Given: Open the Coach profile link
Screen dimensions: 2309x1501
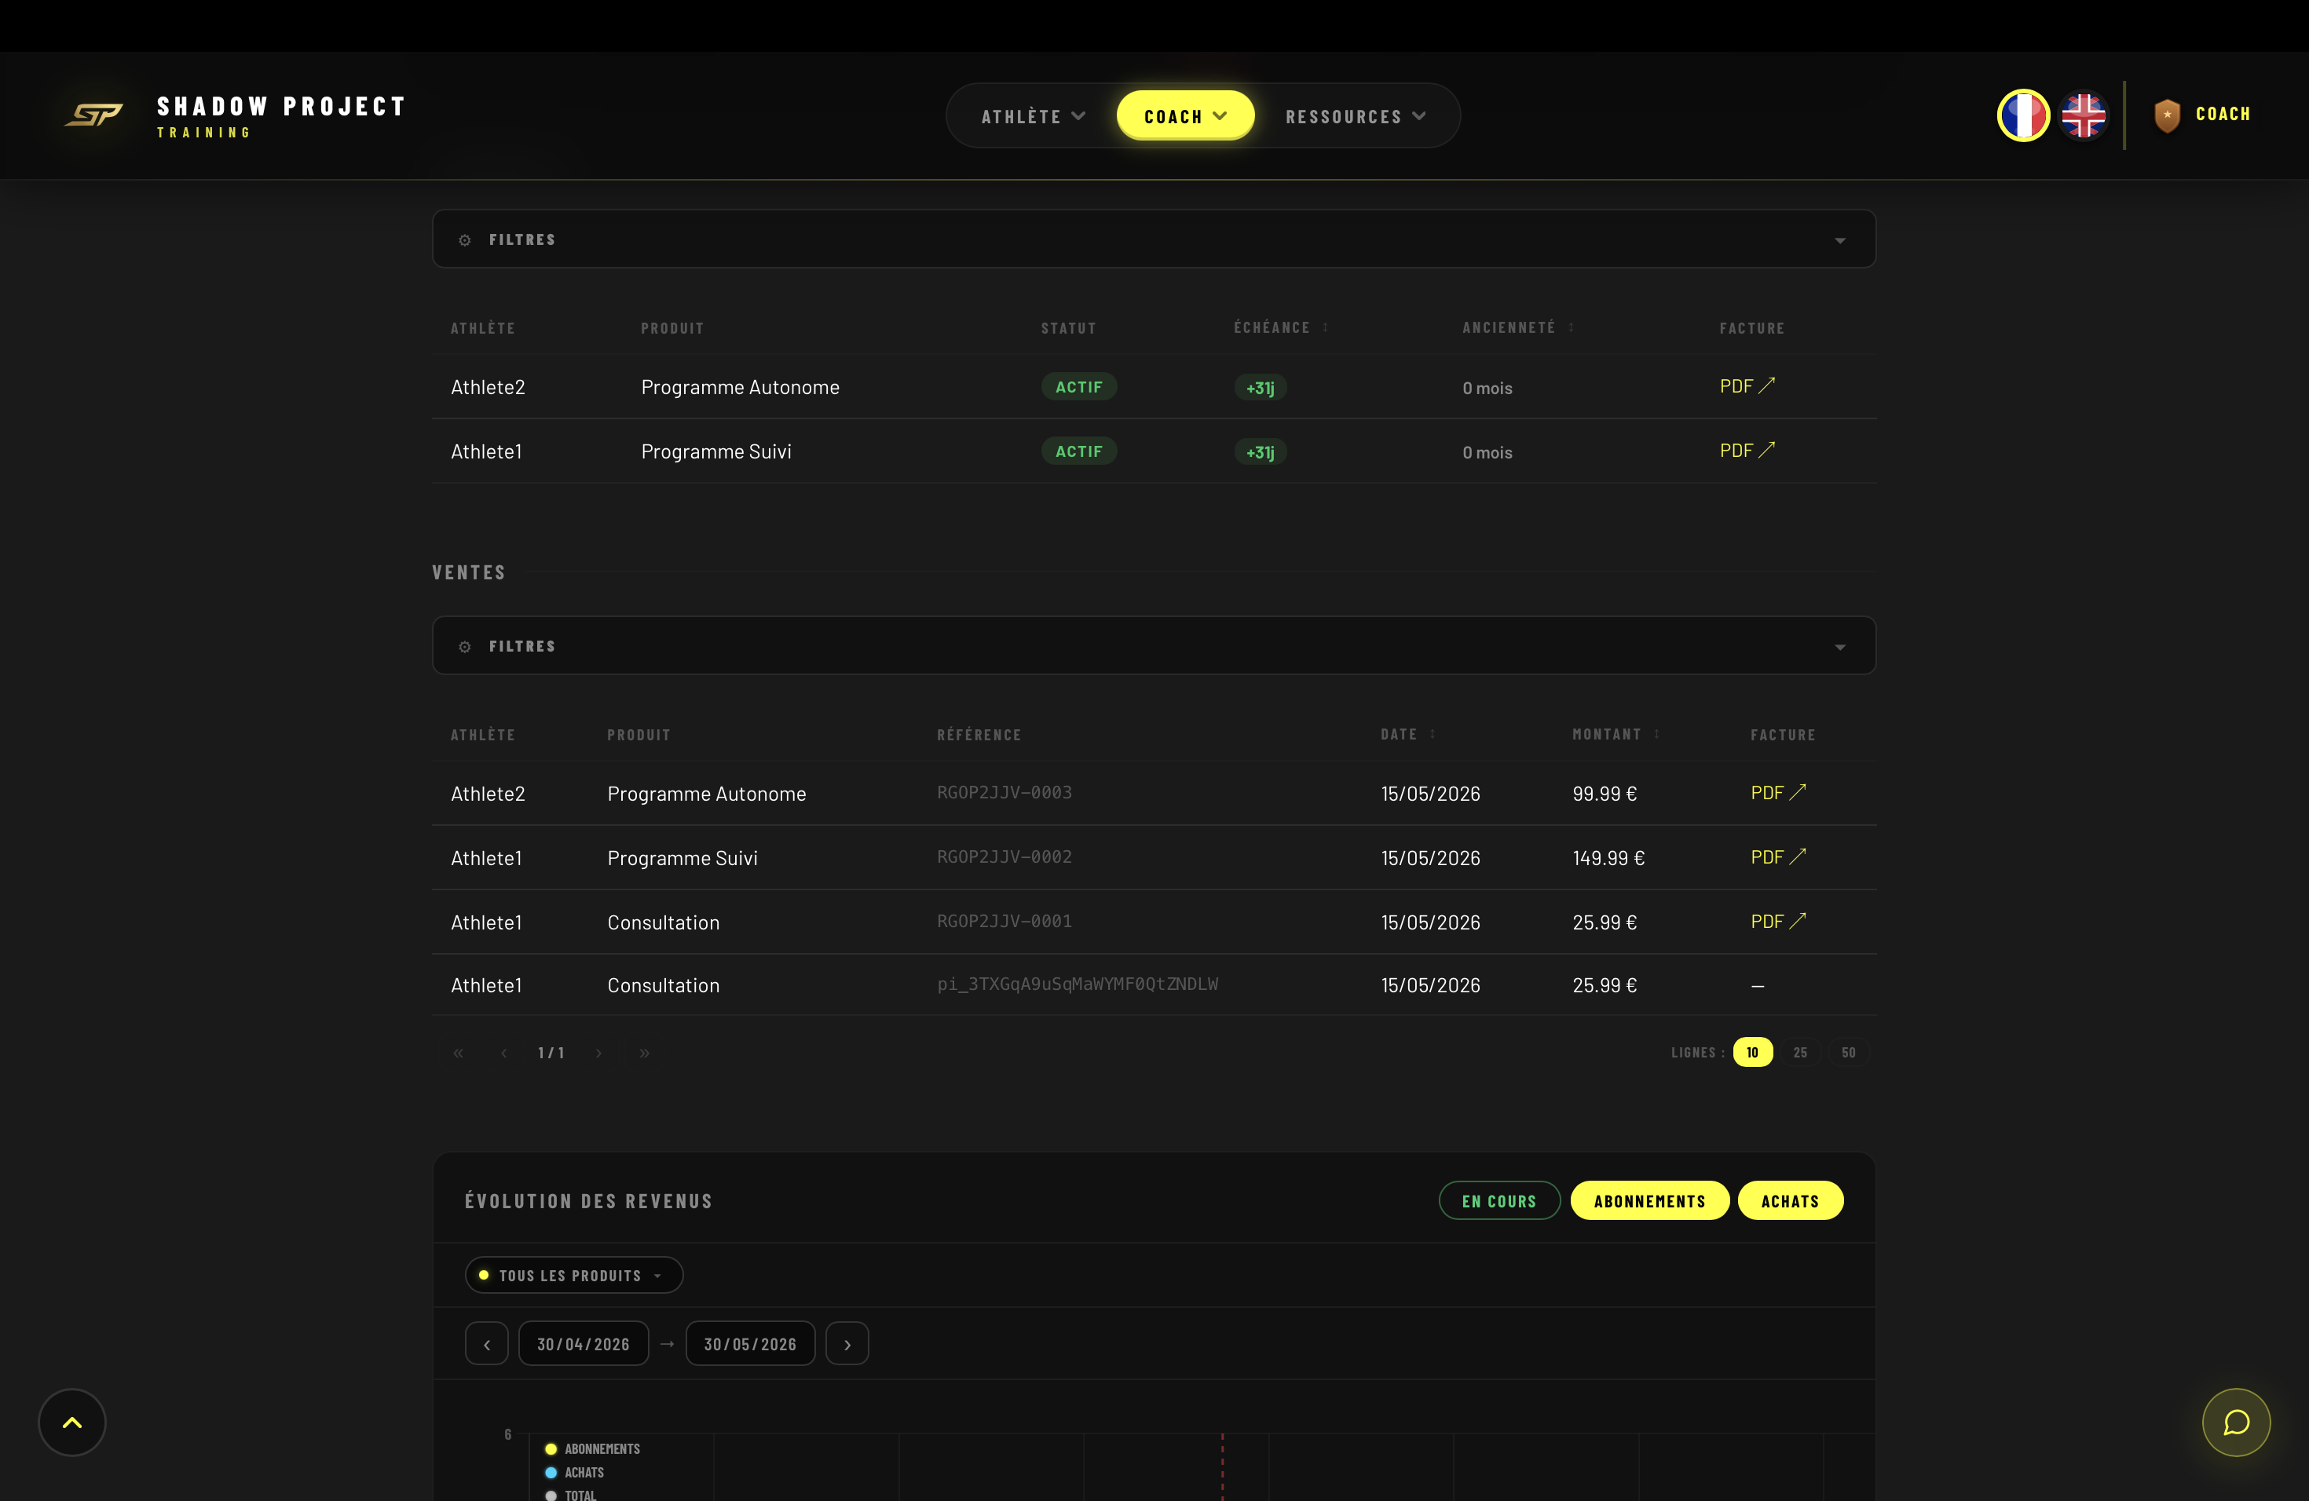Looking at the screenshot, I should [x=2202, y=115].
